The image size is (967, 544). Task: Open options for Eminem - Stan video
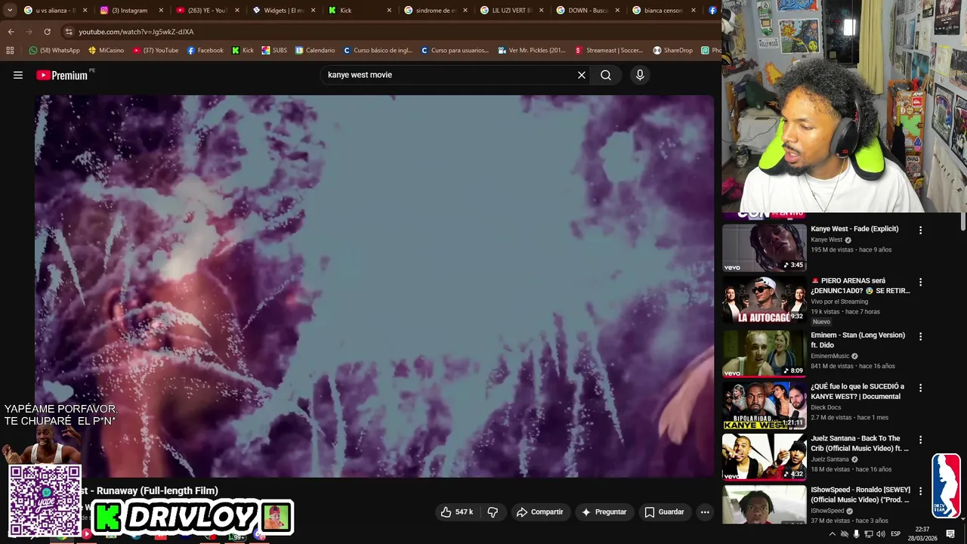click(920, 336)
